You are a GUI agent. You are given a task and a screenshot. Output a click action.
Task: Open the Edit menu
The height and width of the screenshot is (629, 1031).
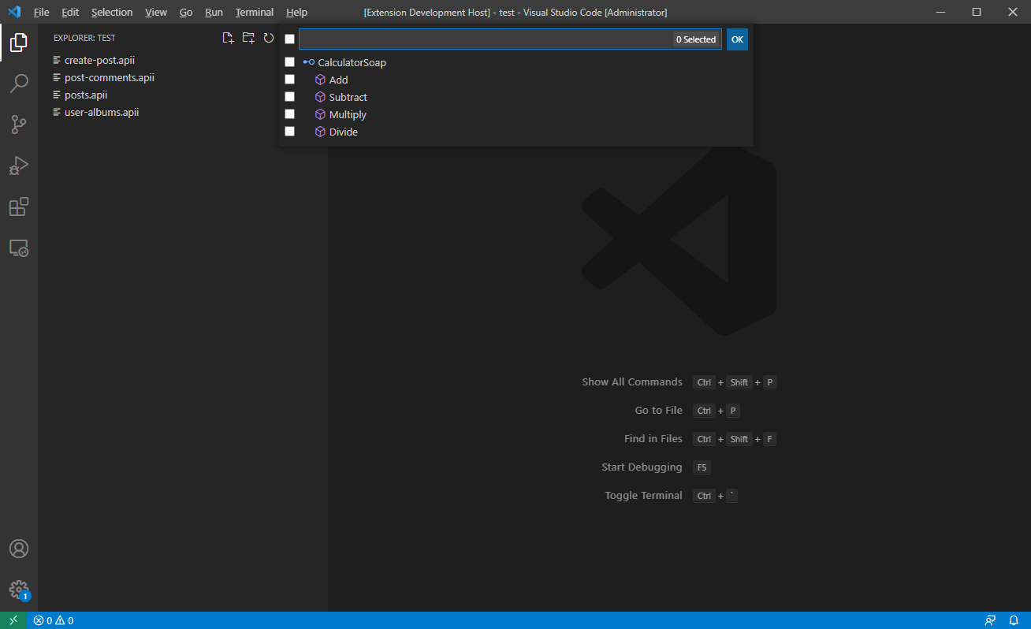(70, 12)
